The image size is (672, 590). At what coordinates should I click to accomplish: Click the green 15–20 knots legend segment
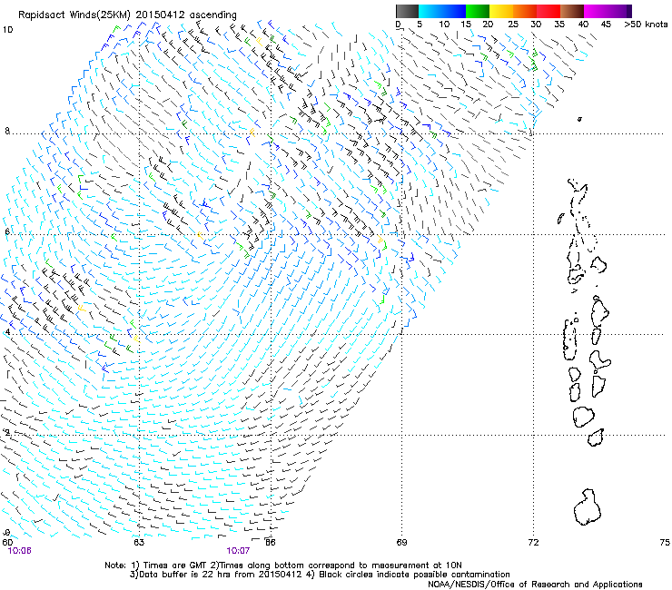(478, 11)
